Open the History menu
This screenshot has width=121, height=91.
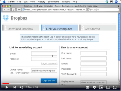[41, 2]
